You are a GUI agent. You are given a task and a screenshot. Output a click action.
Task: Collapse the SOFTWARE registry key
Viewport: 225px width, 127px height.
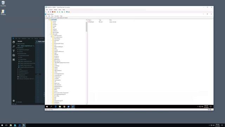coord(49,20)
